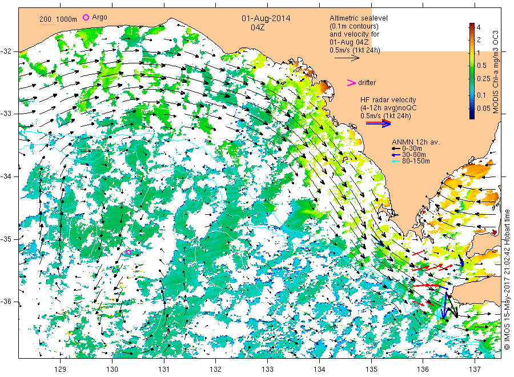Click the latitude axis label "-32"
This screenshot has width=514, height=377.
[x=6, y=51]
